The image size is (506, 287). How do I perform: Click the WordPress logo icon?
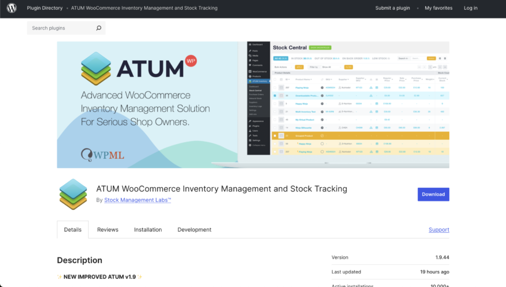coord(12,8)
